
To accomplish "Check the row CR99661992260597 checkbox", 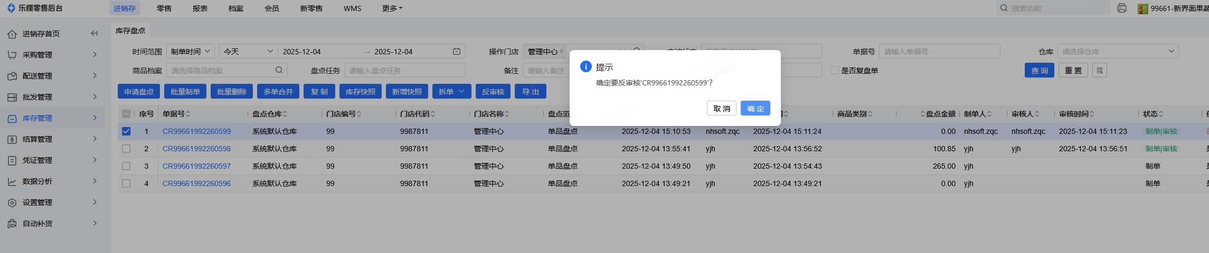I will pos(126,166).
